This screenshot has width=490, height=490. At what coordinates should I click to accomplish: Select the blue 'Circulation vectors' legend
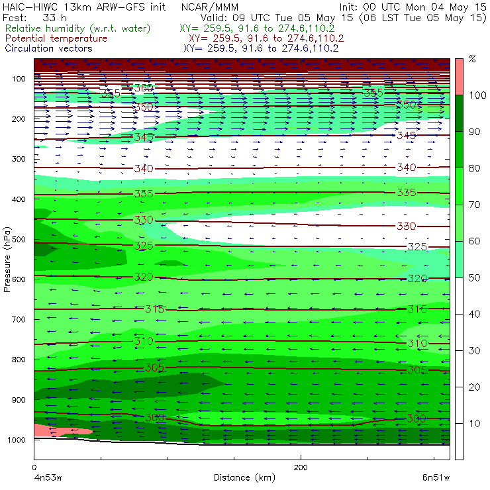pos(48,48)
